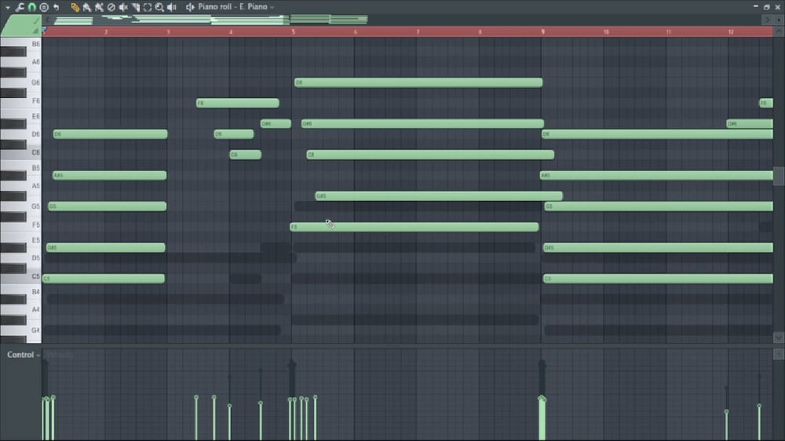The width and height of the screenshot is (785, 441).
Task: Click the C5 piano key
Action: (x=20, y=279)
